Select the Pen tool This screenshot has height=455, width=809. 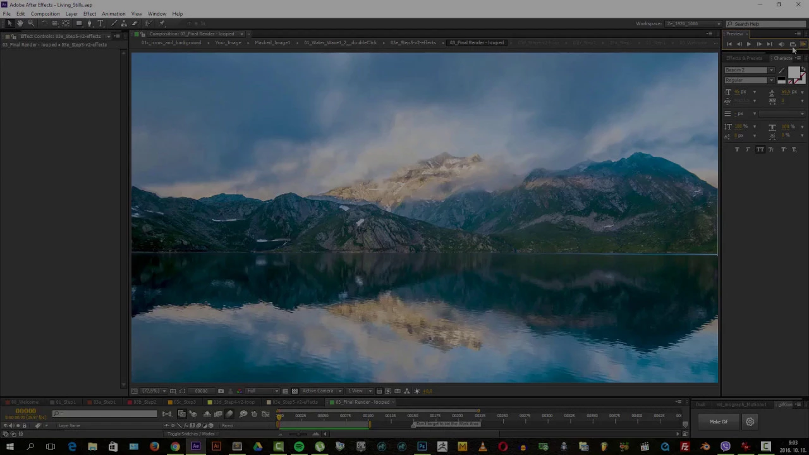[x=90, y=23]
